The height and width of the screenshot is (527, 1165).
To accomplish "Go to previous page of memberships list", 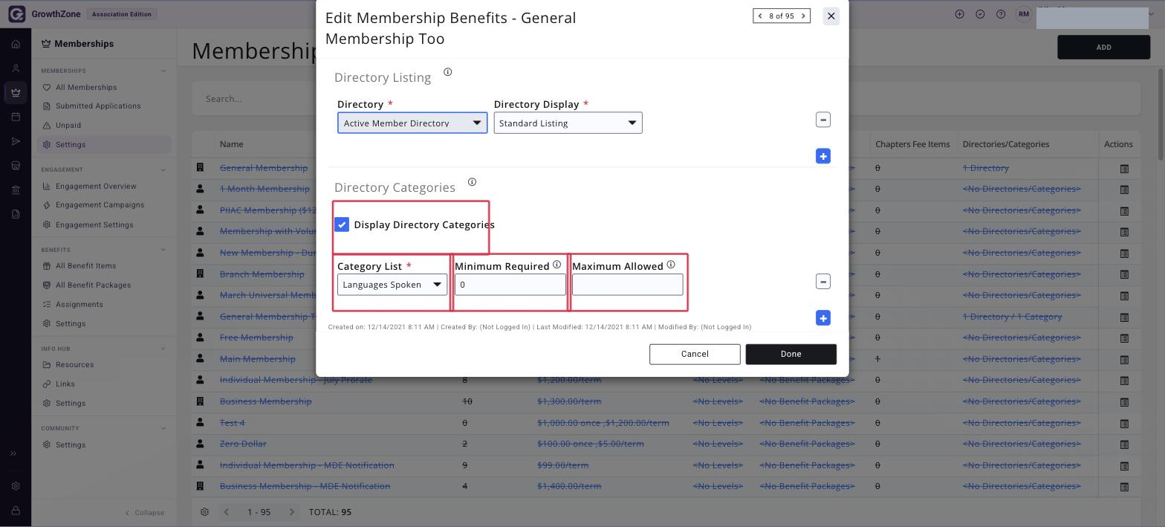I will (227, 512).
